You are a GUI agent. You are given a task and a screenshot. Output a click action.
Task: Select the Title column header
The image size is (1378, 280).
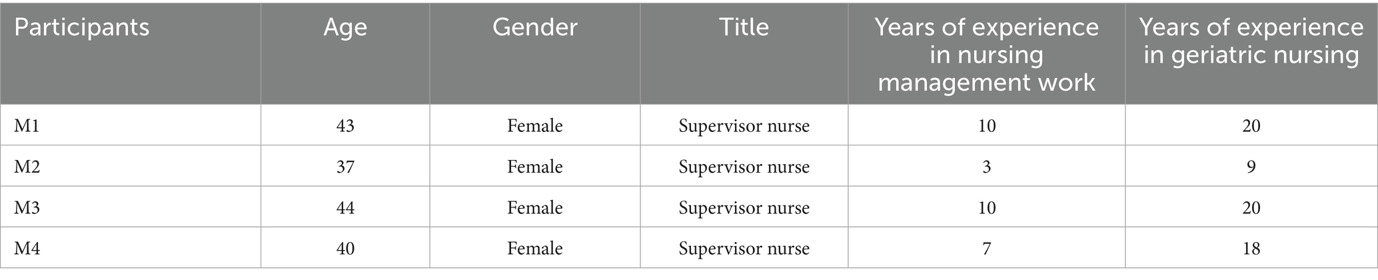pos(744,28)
